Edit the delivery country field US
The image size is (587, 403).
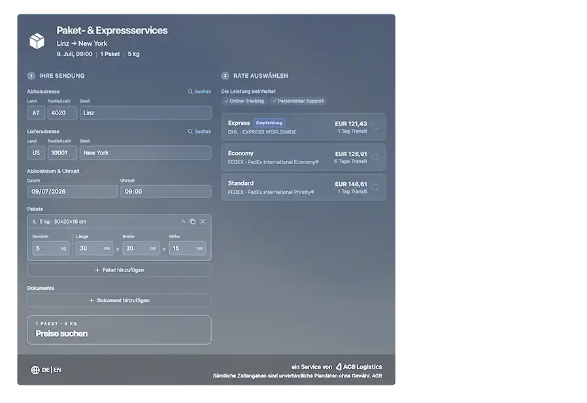pyautogui.click(x=36, y=153)
